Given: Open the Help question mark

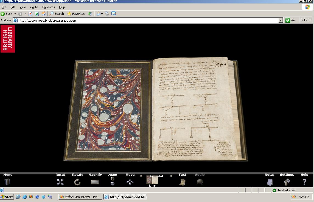Looking at the screenshot, I should [x=304, y=182].
